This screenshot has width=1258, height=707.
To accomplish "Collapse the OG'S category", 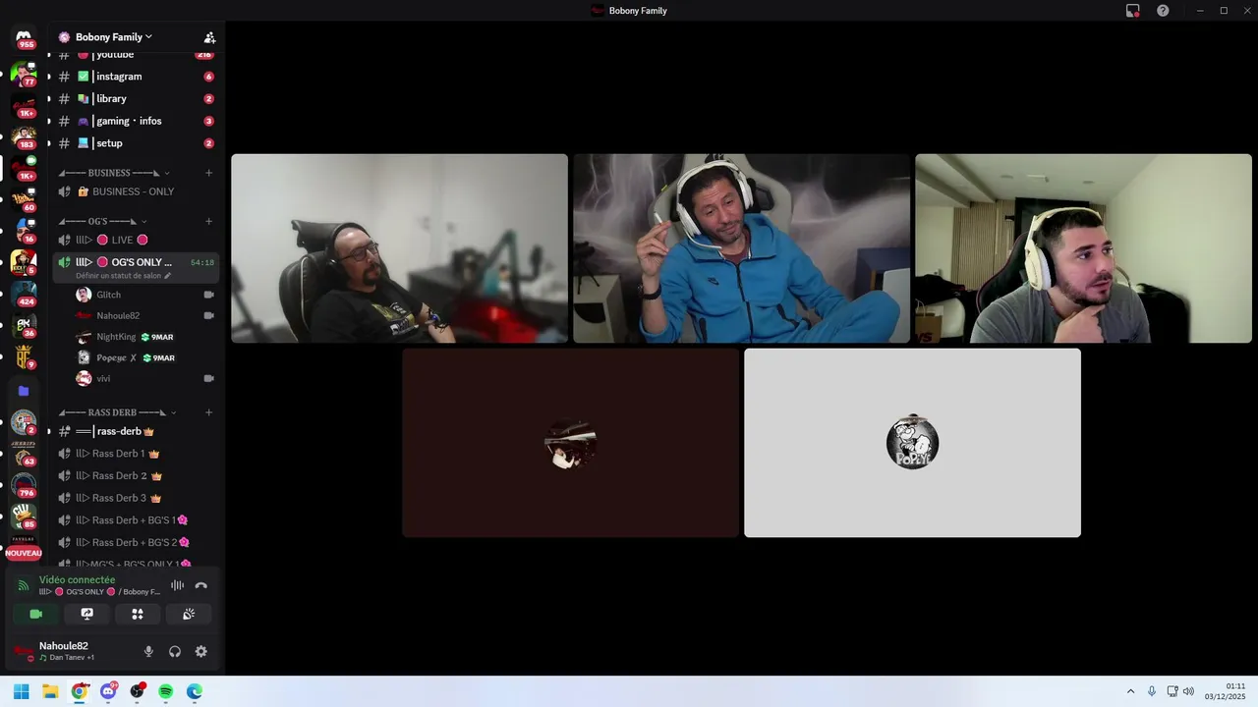I will click(103, 221).
